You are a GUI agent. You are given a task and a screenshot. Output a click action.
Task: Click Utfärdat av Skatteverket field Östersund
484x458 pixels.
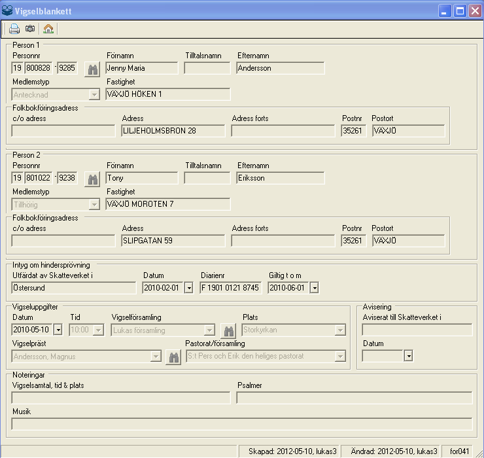[74, 288]
